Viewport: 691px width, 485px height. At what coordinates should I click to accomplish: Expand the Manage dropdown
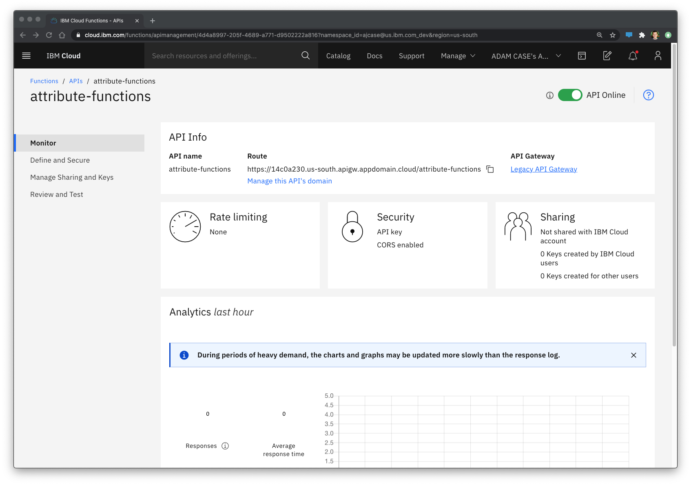point(458,56)
